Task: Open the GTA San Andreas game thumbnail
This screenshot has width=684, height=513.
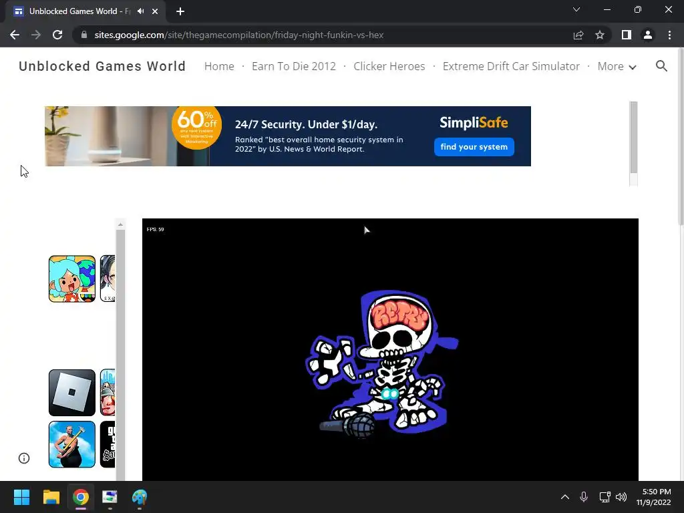Action: (x=108, y=444)
